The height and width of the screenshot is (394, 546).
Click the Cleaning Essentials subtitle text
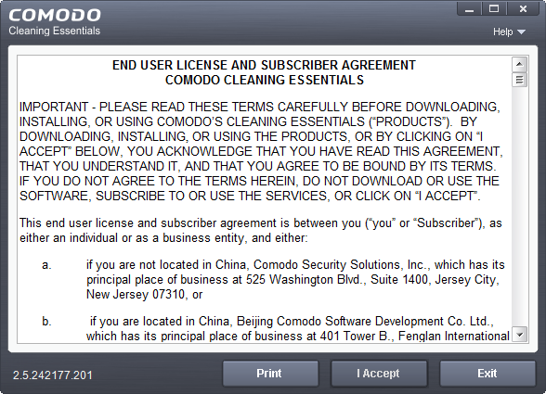click(54, 31)
